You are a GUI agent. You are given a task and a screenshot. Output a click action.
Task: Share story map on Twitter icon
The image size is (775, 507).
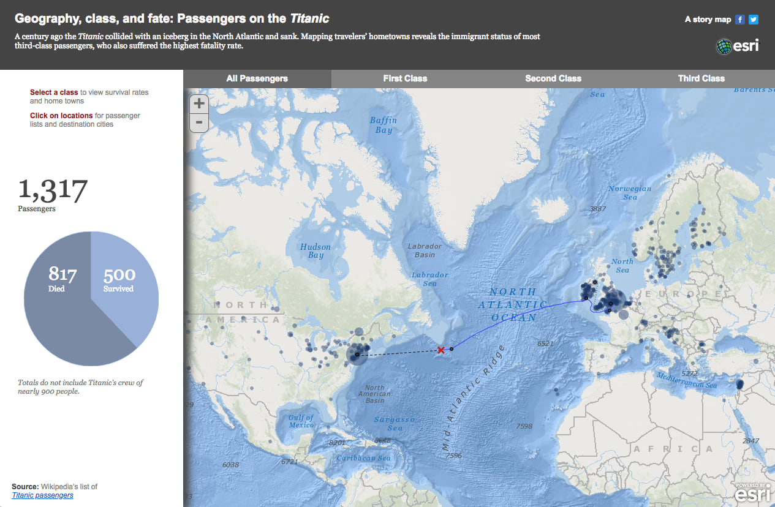pyautogui.click(x=754, y=20)
